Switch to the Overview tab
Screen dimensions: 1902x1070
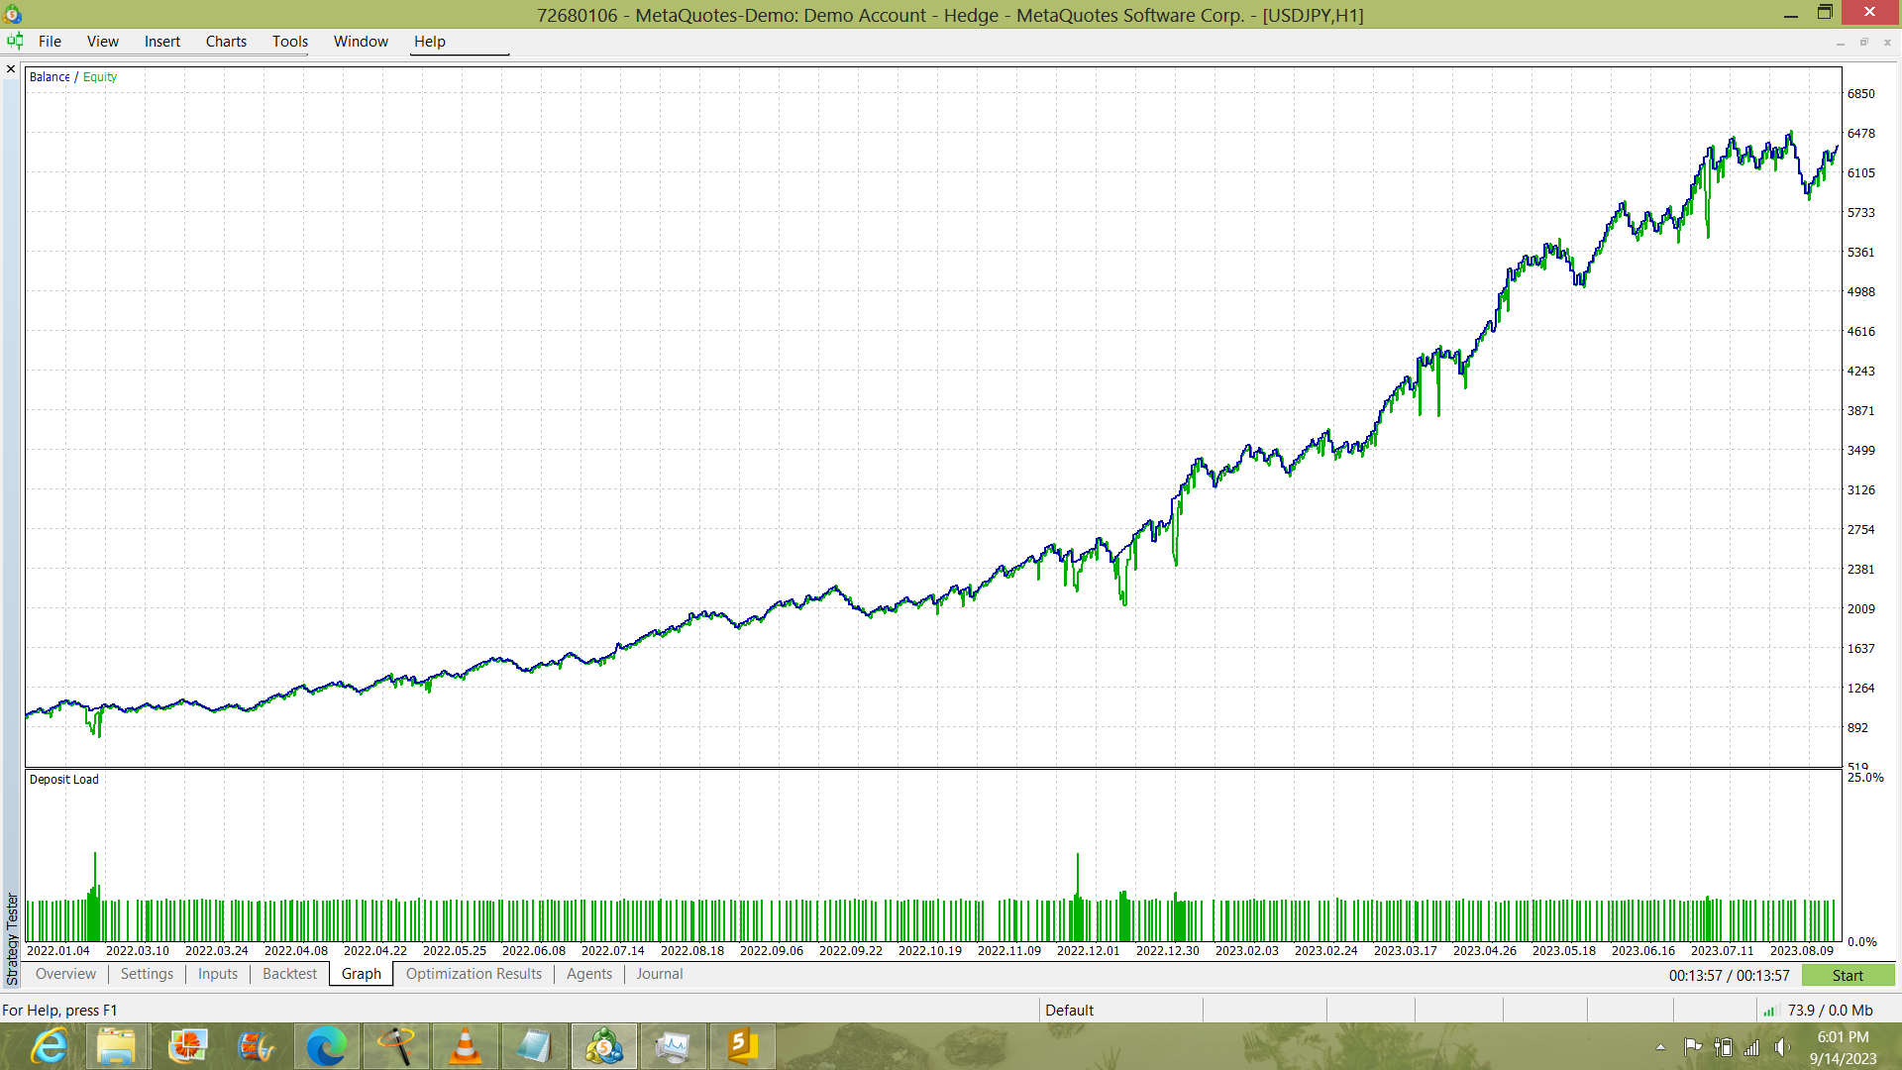[65, 974]
